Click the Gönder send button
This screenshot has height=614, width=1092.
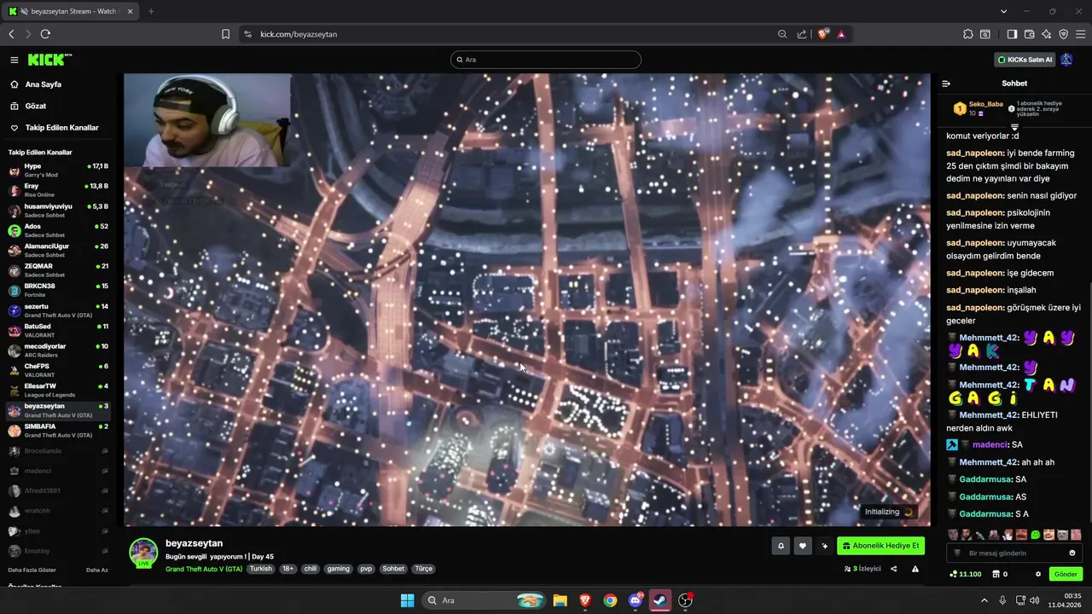1066,574
